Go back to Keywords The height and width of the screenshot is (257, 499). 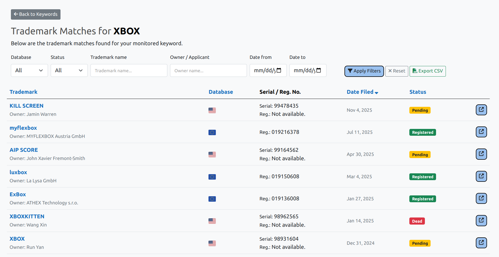tap(35, 14)
